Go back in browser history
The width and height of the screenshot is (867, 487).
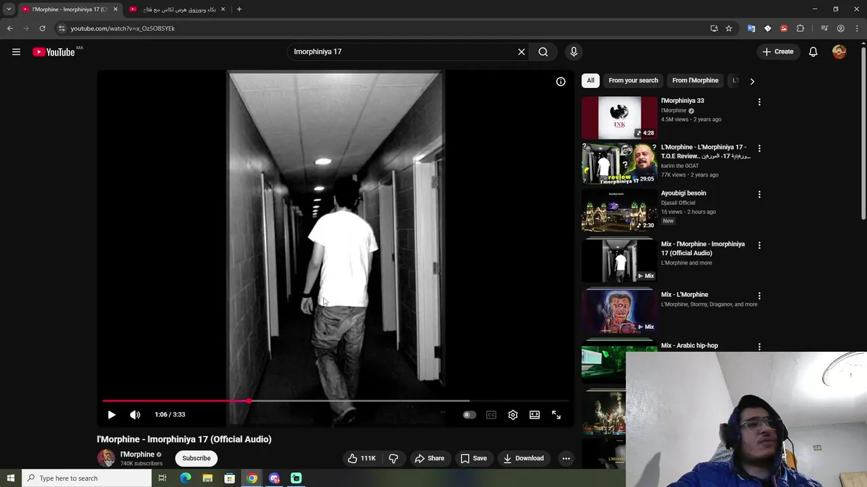9,28
